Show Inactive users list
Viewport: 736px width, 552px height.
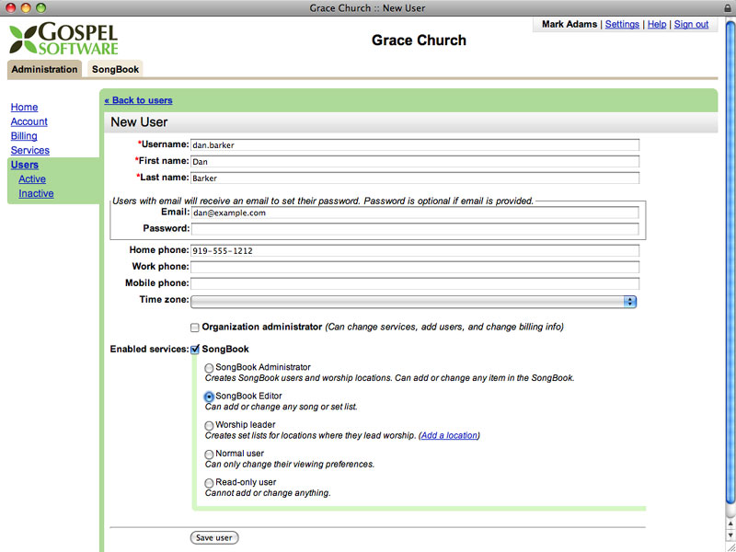(36, 193)
